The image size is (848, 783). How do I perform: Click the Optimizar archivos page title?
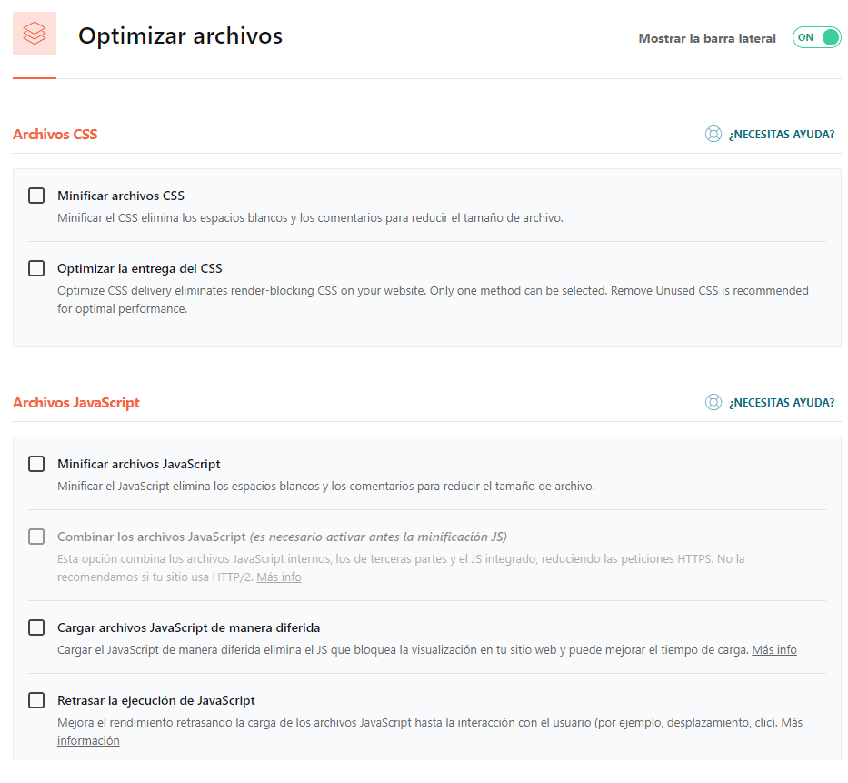click(180, 35)
